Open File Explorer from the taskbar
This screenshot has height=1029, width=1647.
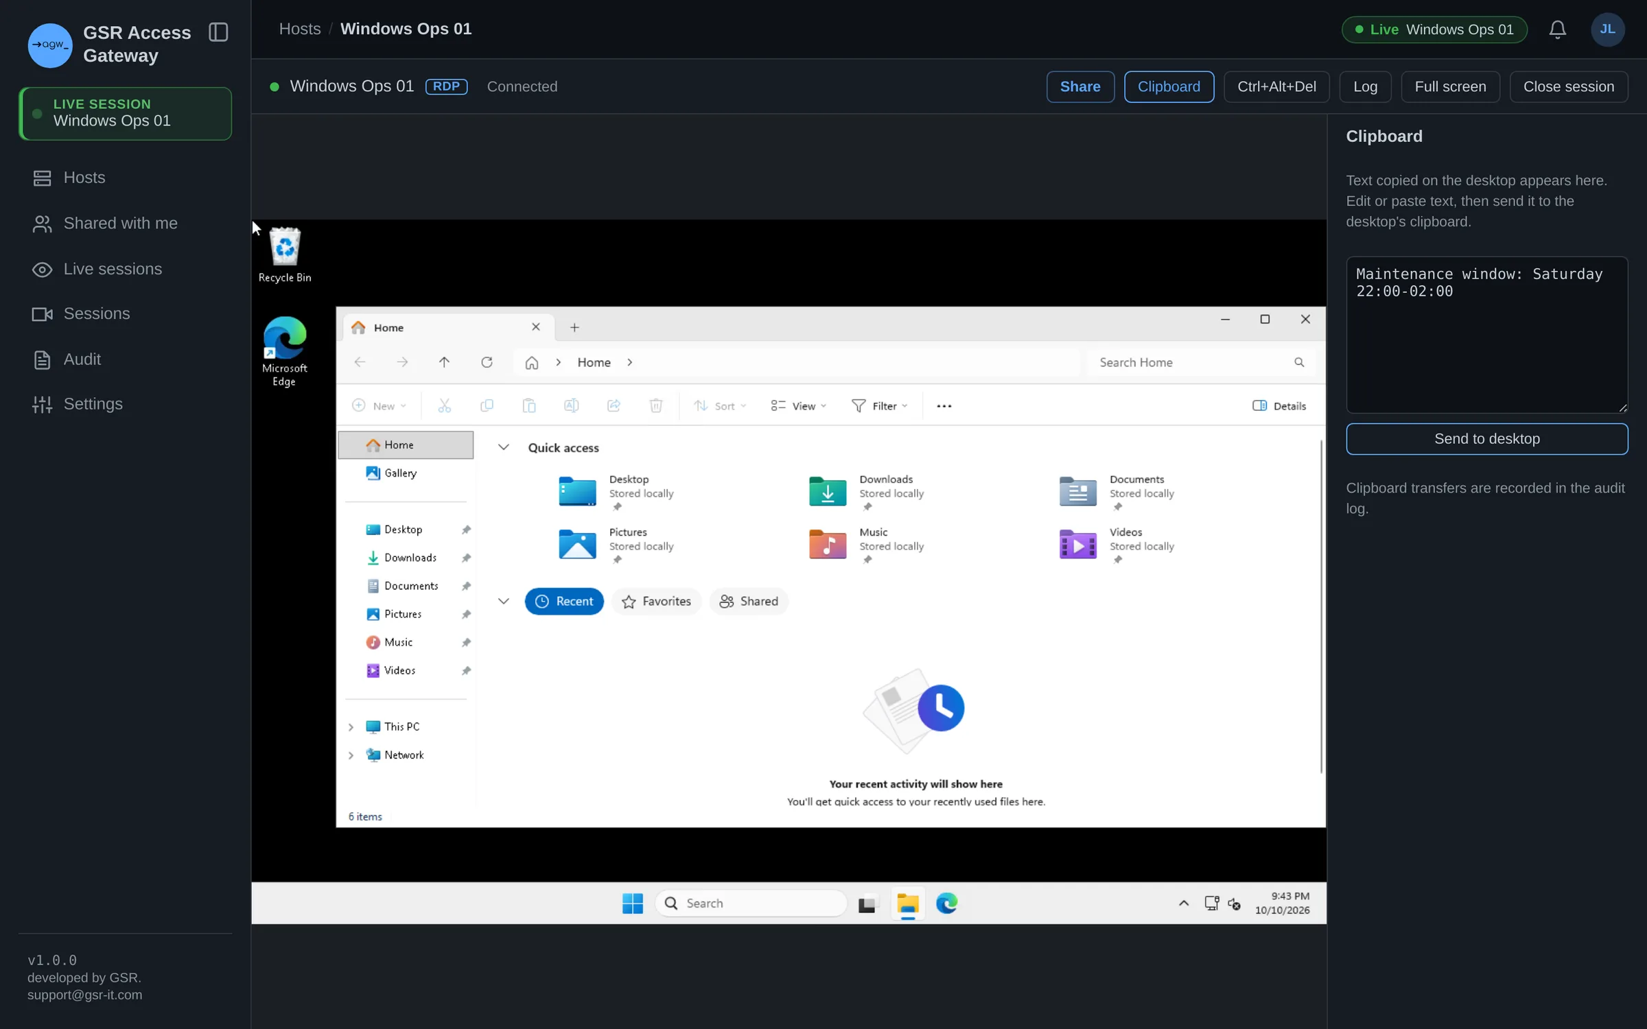pyautogui.click(x=907, y=903)
